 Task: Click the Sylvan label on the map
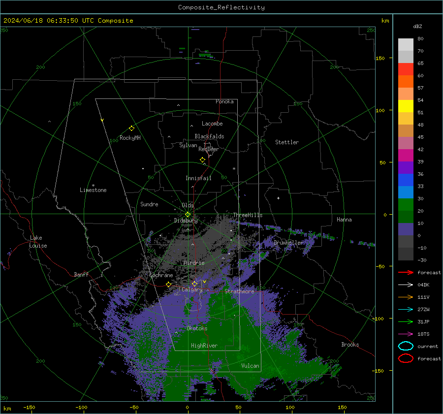(188, 145)
